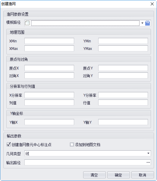
Task: Expand the 模板路径 dropdown arrow
Action: (x=142, y=23)
